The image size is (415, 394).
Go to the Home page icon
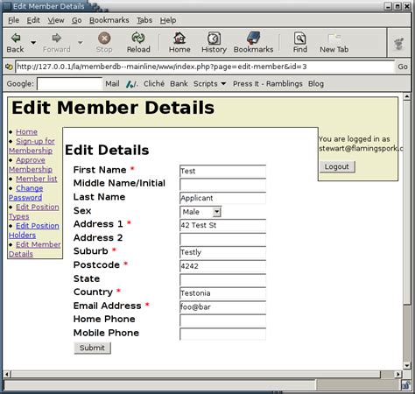pos(179,38)
